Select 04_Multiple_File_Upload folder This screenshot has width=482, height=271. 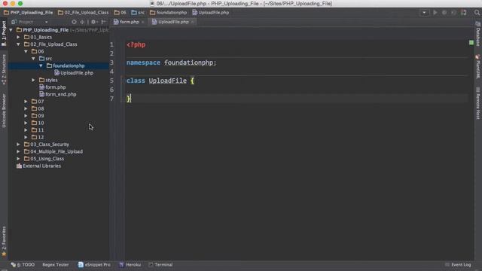53,151
